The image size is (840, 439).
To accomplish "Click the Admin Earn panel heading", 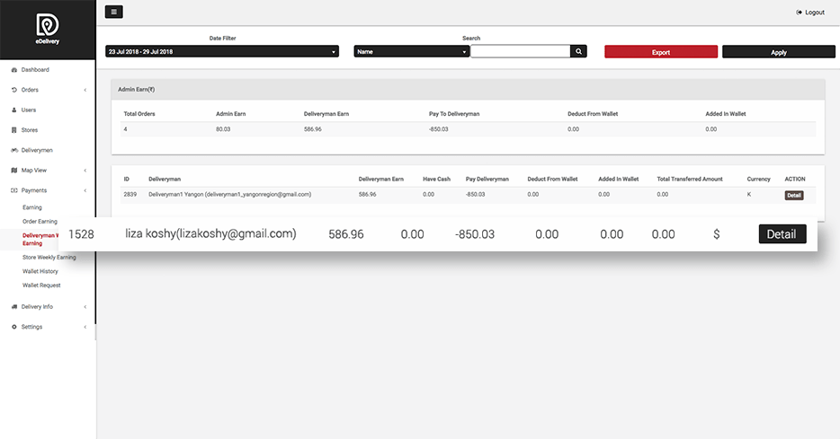I will click(136, 89).
